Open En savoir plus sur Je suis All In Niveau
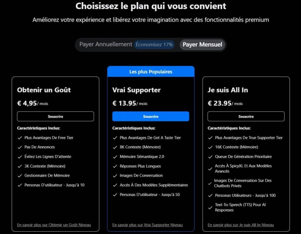301x234 pixels. pyautogui.click(x=241, y=225)
